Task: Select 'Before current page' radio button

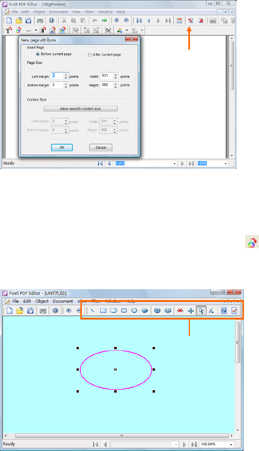Action: pyautogui.click(x=38, y=54)
